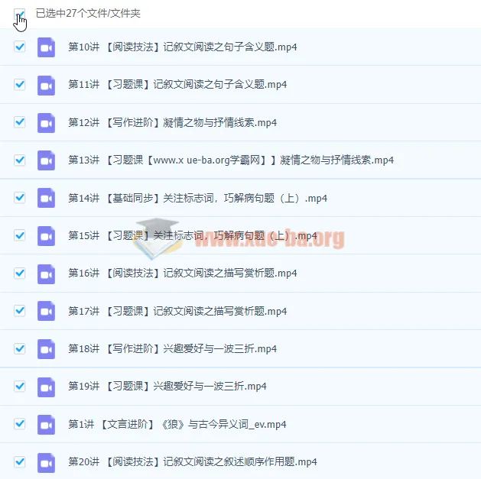Open file 第12讲 凝情之物与抒情线索.mp4
Image resolution: width=481 pixels, height=479 pixels.
click(x=172, y=122)
